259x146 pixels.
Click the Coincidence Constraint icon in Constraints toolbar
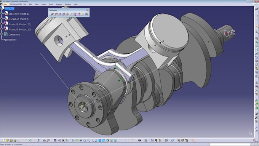point(52,14)
